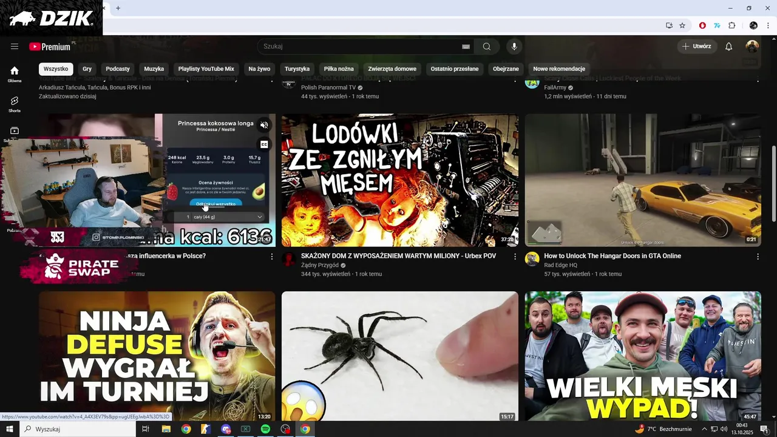777x437 pixels.
Task: Click the YouTube Premium logo
Action: pyautogui.click(x=50, y=47)
